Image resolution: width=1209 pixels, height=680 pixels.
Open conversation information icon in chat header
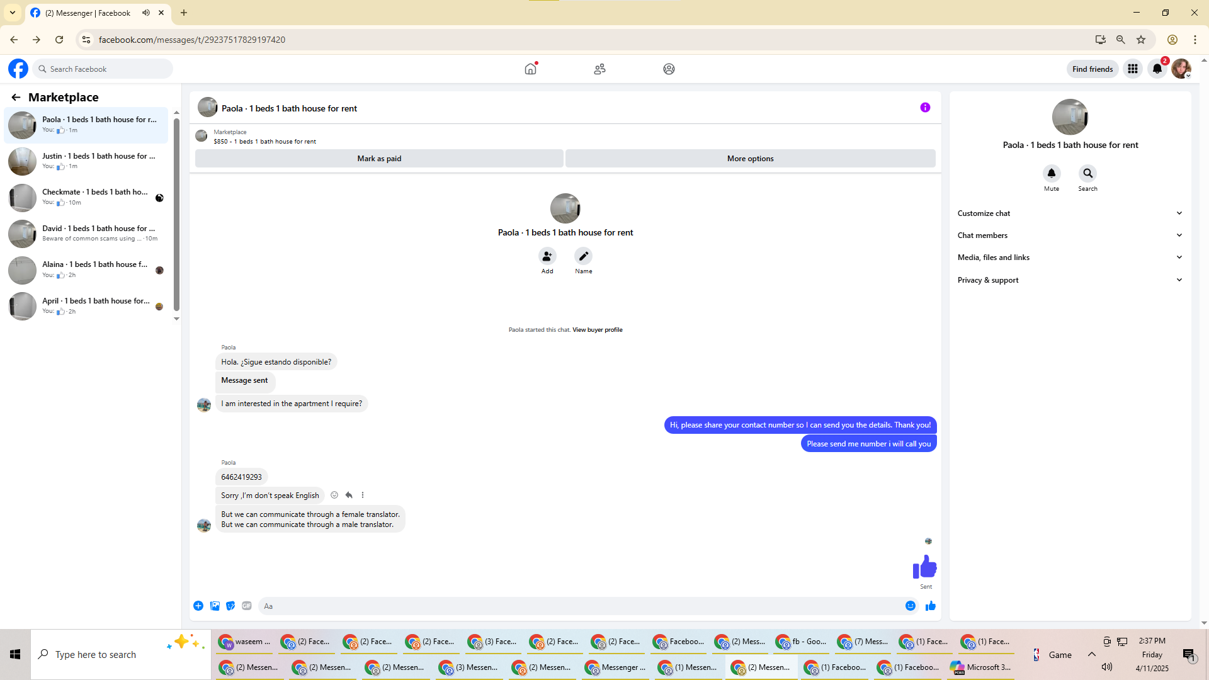[925, 108]
